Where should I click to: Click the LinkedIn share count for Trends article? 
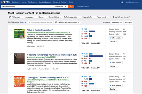(x=86, y=84)
